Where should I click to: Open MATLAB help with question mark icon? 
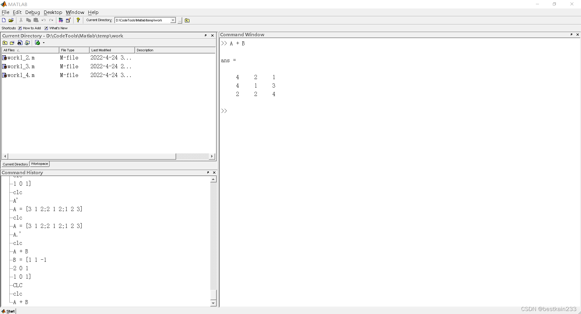tap(78, 20)
